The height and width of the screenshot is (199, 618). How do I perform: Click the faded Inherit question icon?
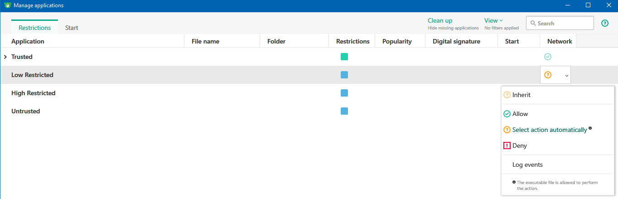click(507, 95)
